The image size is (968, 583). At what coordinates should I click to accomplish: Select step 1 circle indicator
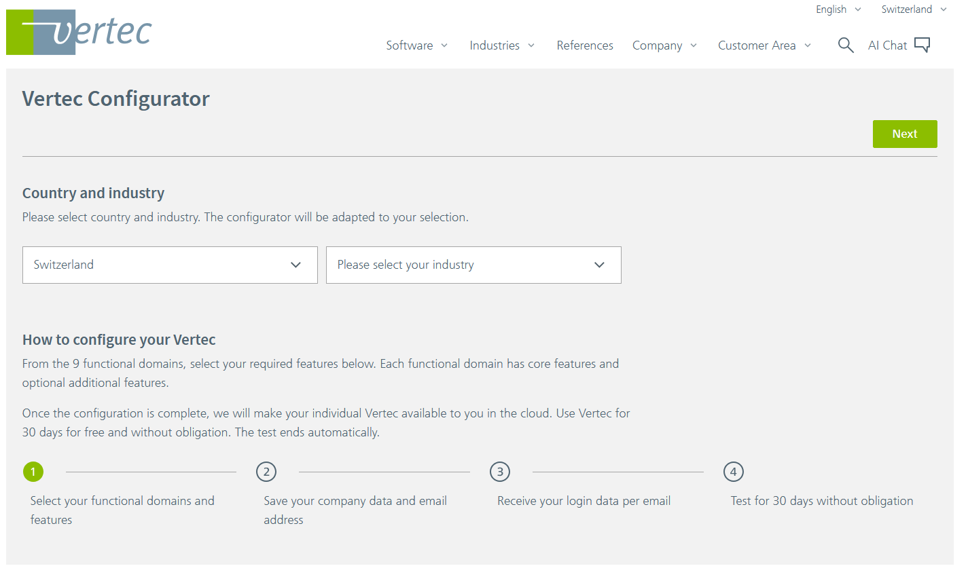(33, 472)
